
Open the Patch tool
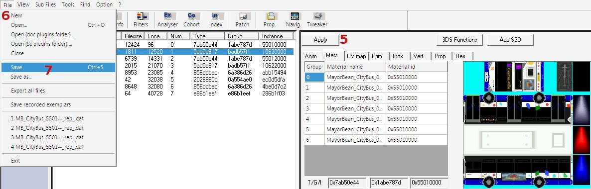point(242,19)
